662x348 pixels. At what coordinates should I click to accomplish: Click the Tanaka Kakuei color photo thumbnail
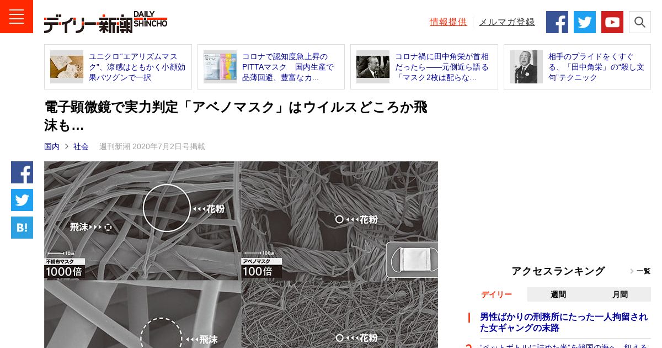373,67
